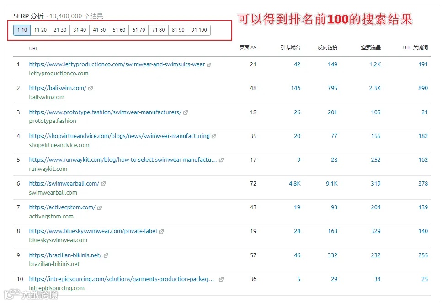Open the intrepidsourcing garments-production link
The width and height of the screenshot is (442, 303).
click(122, 279)
